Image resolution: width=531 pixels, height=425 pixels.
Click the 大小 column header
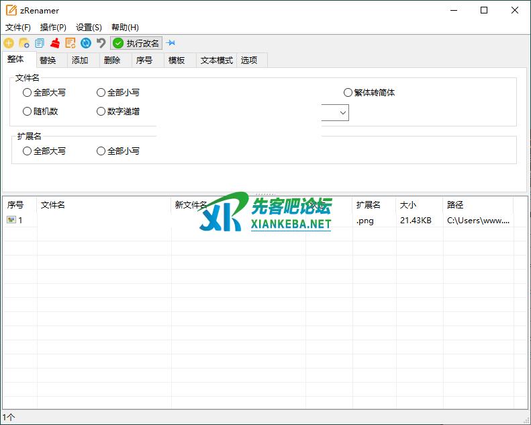(408, 205)
